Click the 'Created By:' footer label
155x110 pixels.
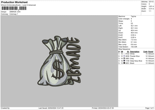[x=5, y=108]
